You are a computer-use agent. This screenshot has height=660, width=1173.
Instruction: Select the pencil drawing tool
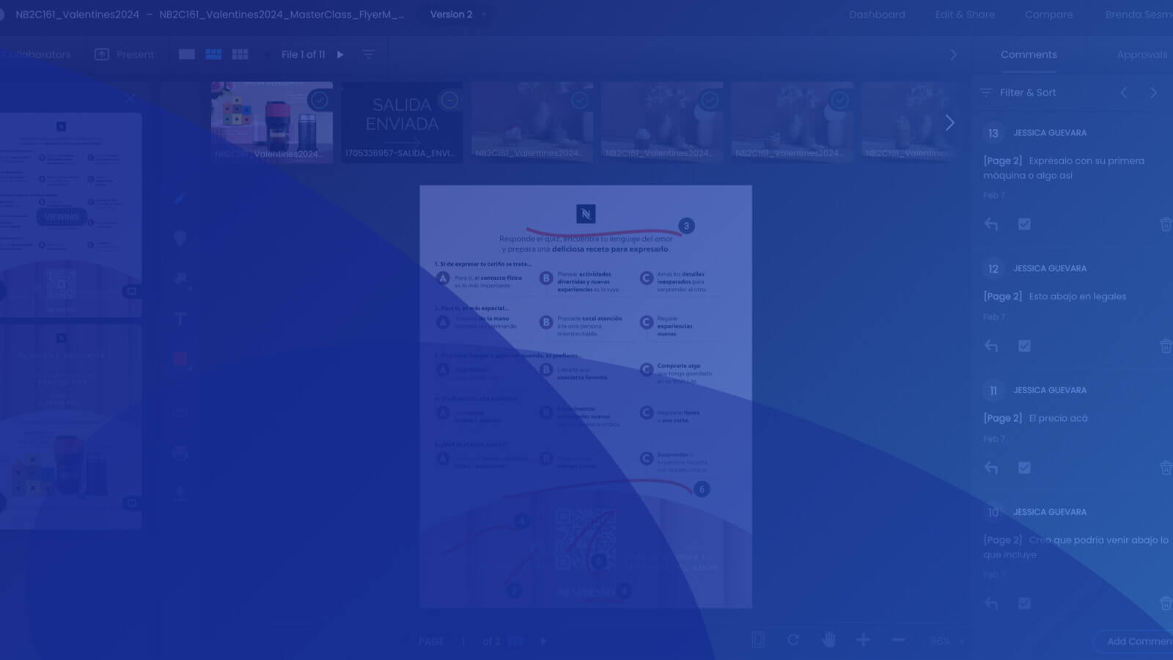180,199
